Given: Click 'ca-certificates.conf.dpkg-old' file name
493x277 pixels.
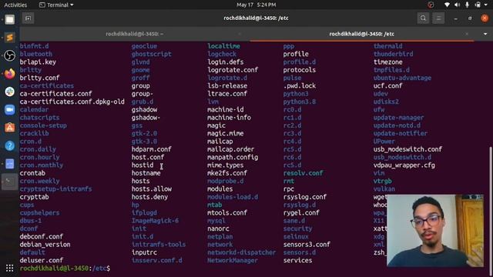Looking at the screenshot, I should pyautogui.click(x=72, y=102).
